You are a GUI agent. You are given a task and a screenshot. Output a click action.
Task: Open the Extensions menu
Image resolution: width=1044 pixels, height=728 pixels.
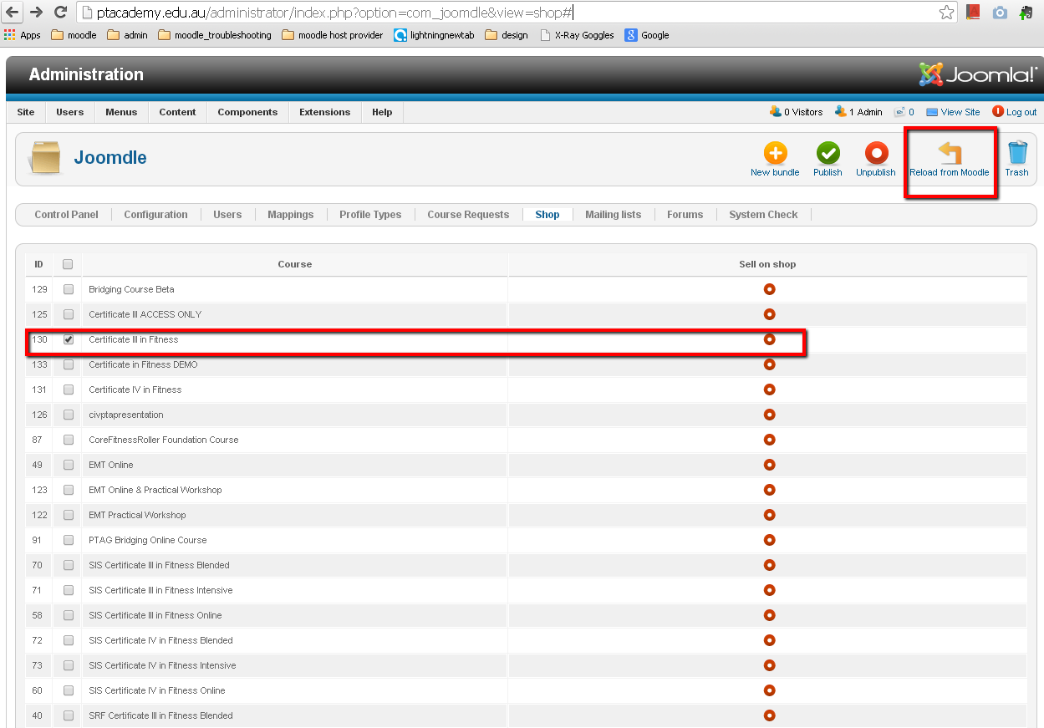tap(324, 112)
